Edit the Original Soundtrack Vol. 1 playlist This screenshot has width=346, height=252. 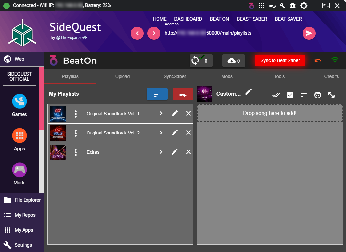pyautogui.click(x=175, y=113)
